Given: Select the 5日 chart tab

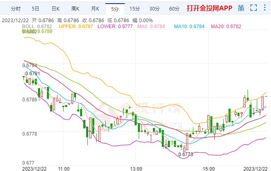Looking at the screenshot, I should pyautogui.click(x=36, y=8).
